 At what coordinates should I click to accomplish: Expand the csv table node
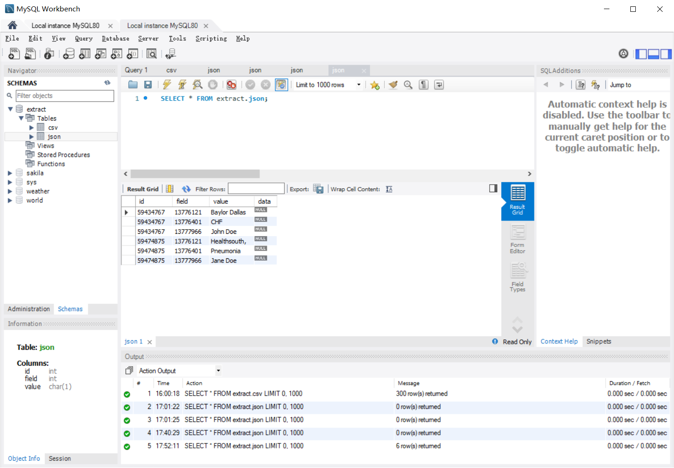31,128
